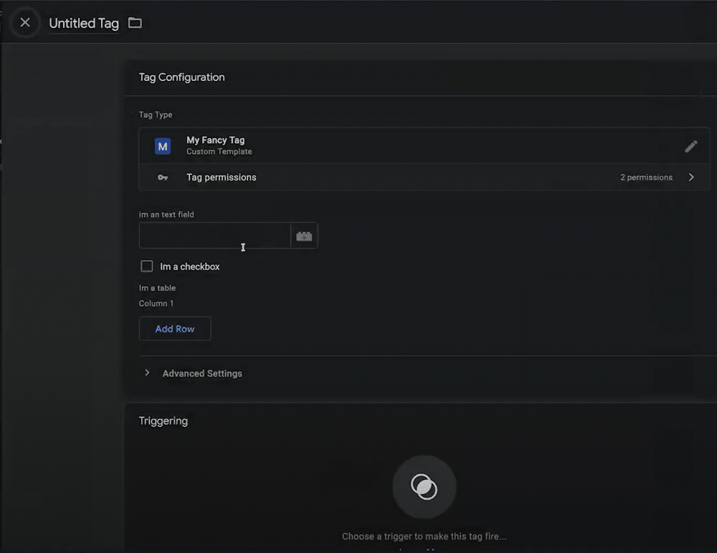
Task: Select the My Fancy Tag custom template row
Action: pos(424,146)
